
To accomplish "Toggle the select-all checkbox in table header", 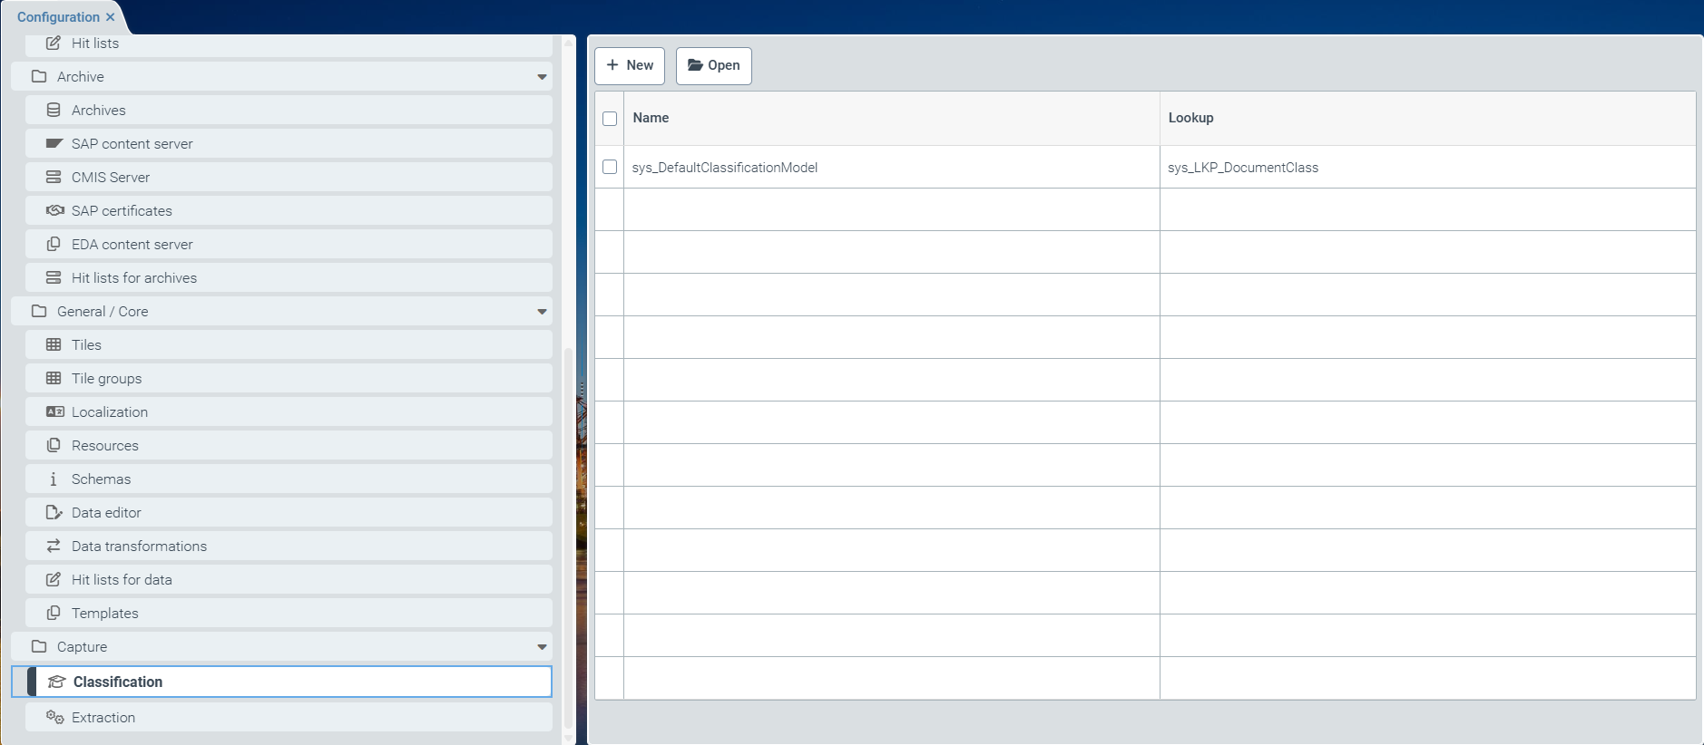I will [610, 119].
